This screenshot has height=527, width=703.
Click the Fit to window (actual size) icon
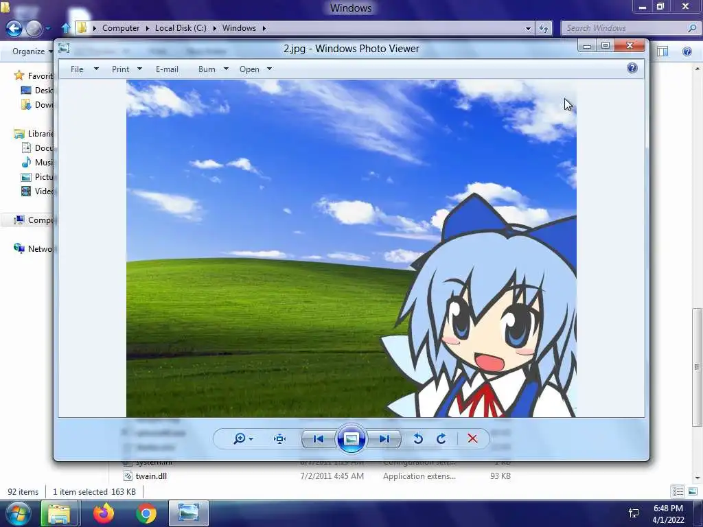point(280,438)
